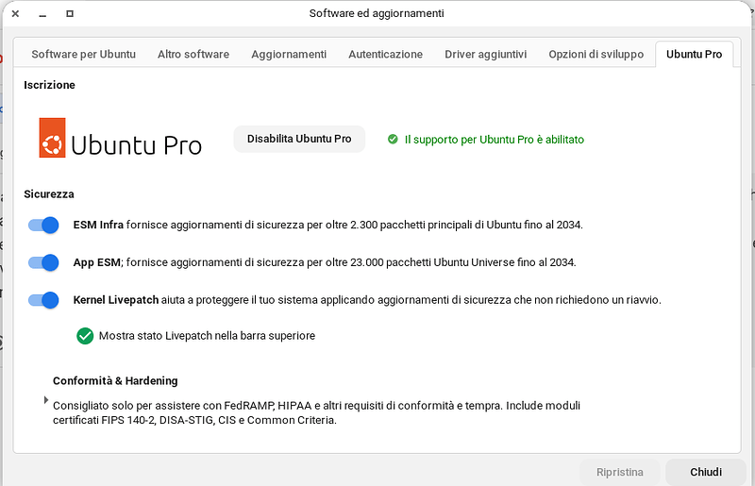755x486 pixels.
Task: Turn off the Kernel Livepatch switch
Action: [x=44, y=300]
